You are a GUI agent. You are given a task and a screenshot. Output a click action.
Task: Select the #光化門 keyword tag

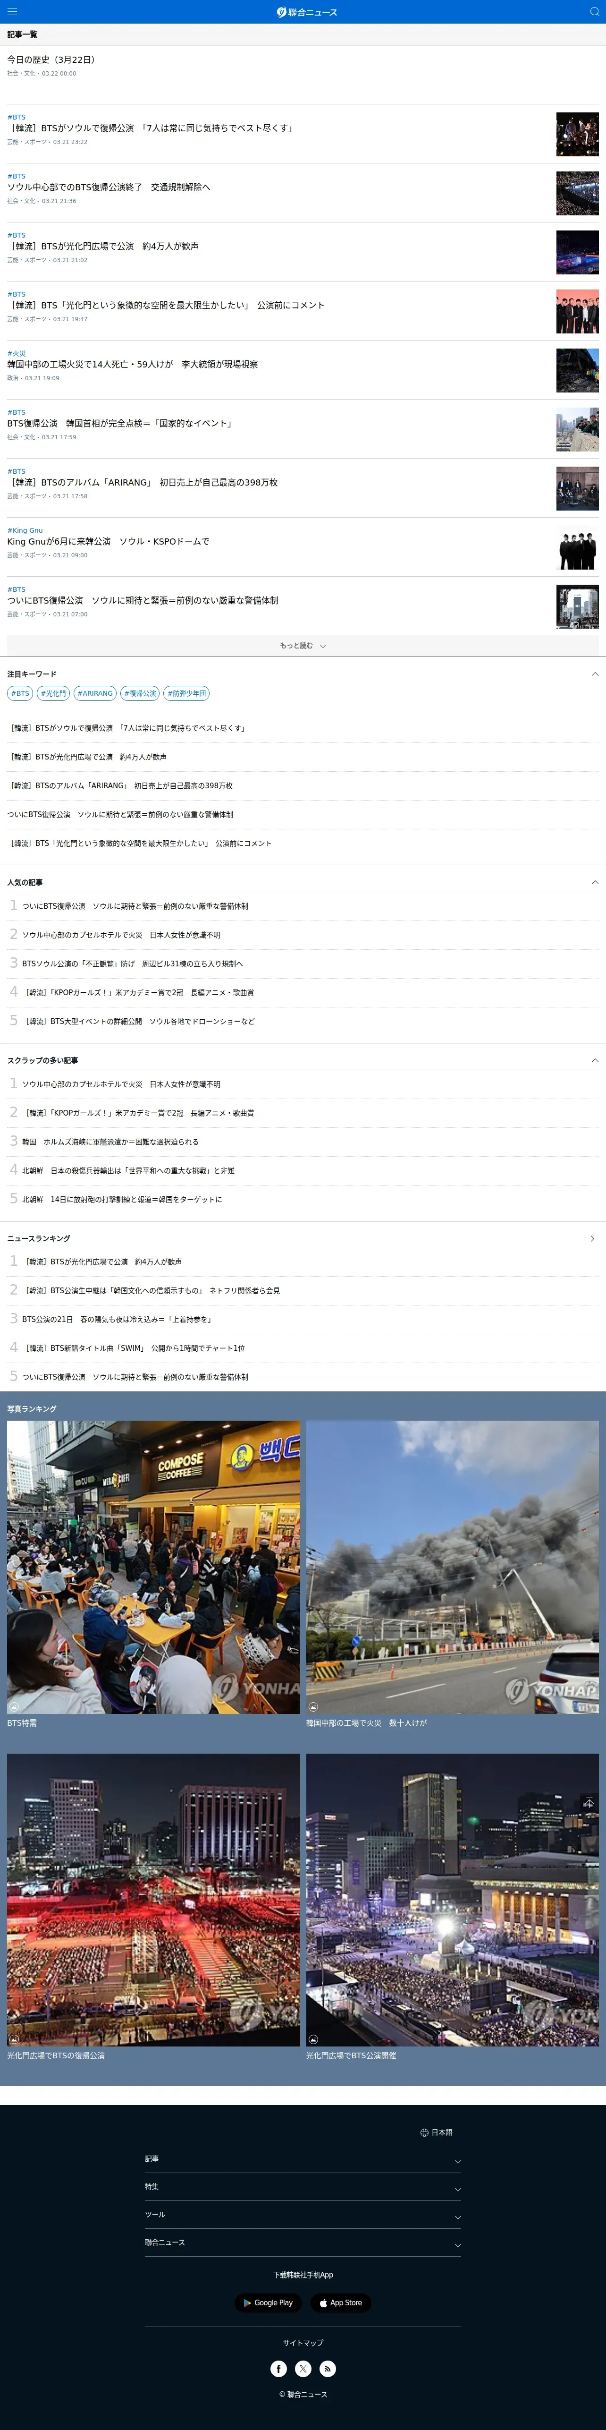pos(54,693)
